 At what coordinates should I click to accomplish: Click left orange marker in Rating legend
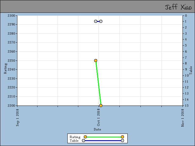pos(85,137)
